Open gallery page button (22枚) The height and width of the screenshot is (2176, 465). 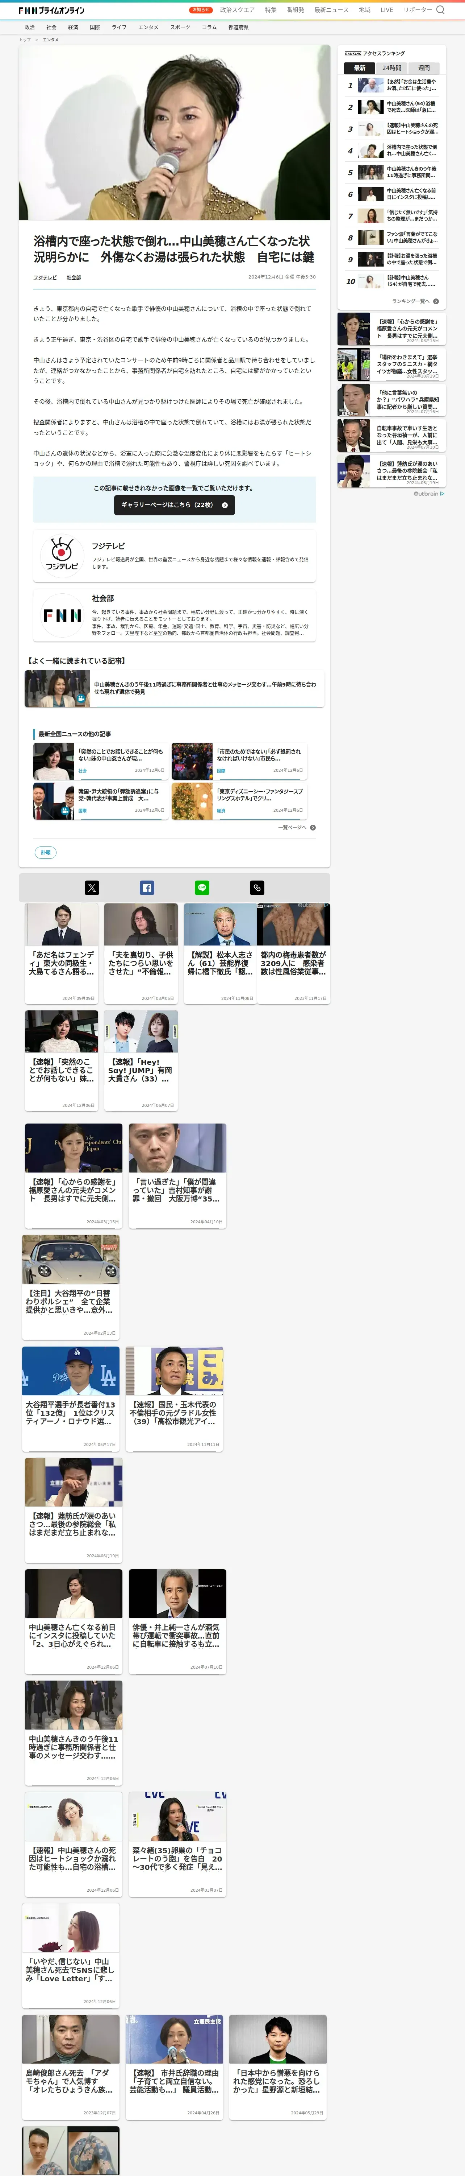pos(175,504)
